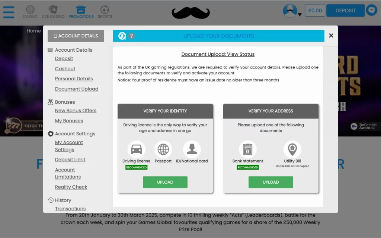Click Upload under Verify Your Address
The image size is (381, 238).
270,182
